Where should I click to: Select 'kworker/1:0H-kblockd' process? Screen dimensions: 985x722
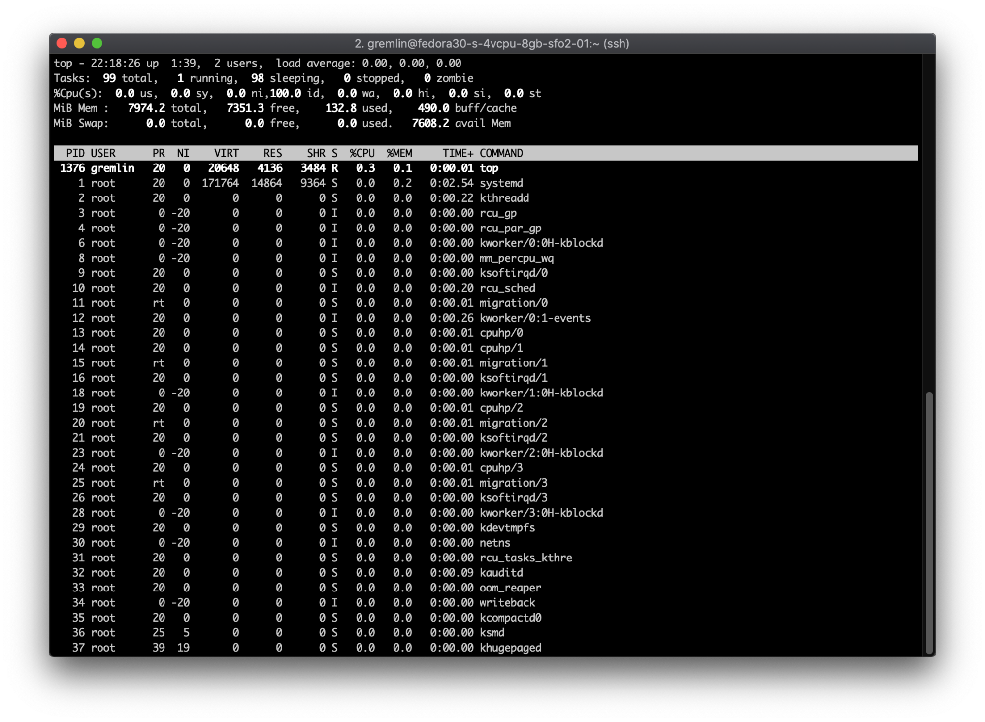click(541, 393)
